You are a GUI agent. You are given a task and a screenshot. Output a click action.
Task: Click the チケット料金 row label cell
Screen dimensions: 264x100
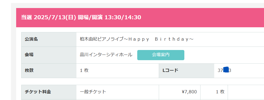pos(49,92)
